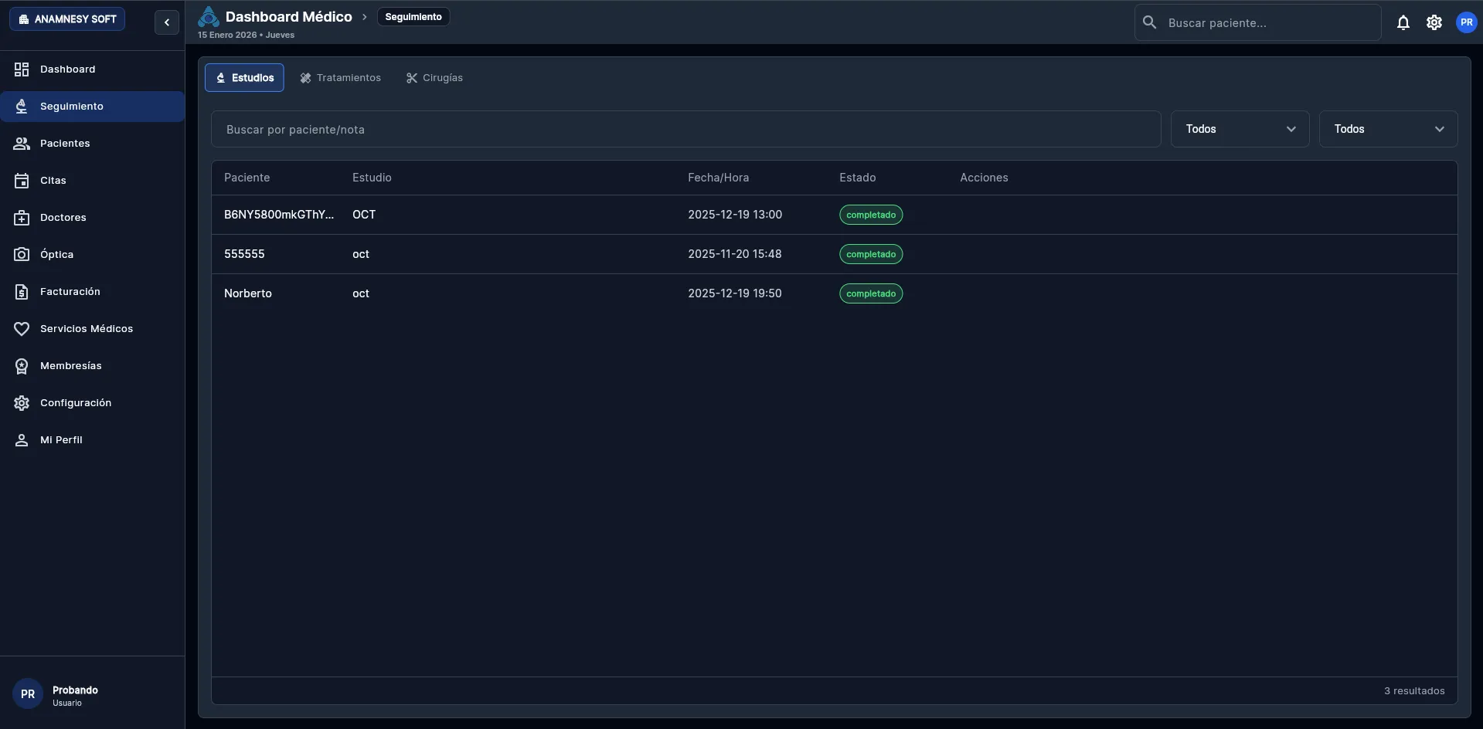Switch to the Tratamientos tab
The height and width of the screenshot is (729, 1483).
point(340,78)
